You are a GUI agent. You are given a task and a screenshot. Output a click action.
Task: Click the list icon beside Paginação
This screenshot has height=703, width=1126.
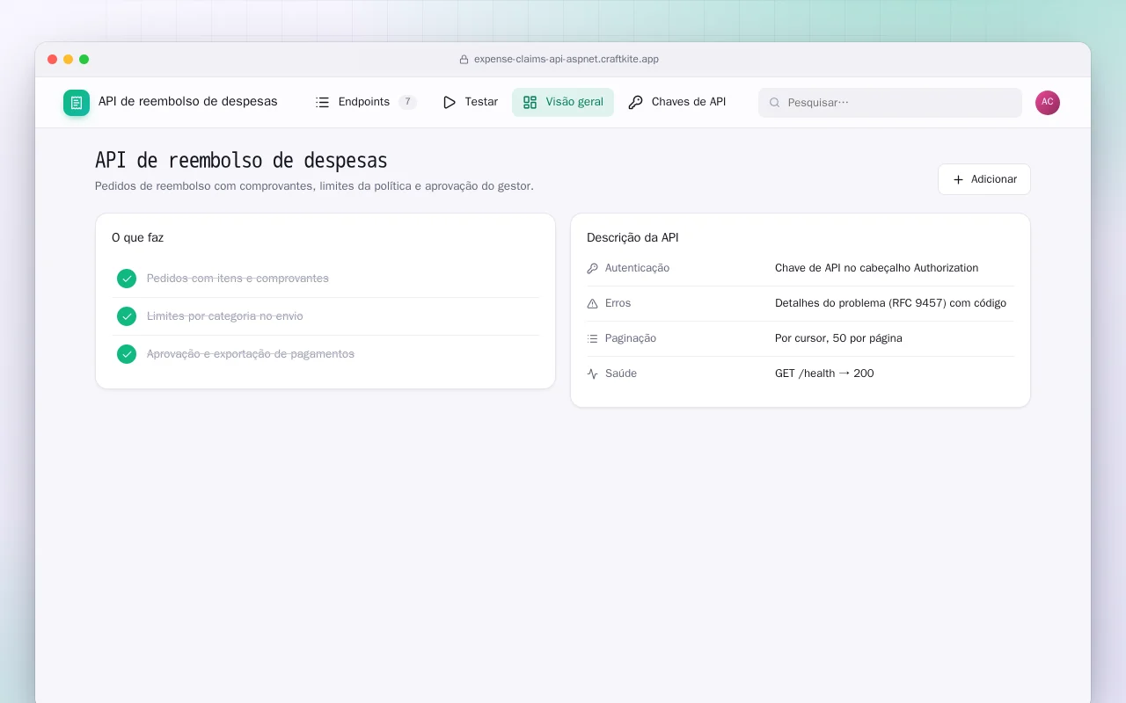(593, 338)
